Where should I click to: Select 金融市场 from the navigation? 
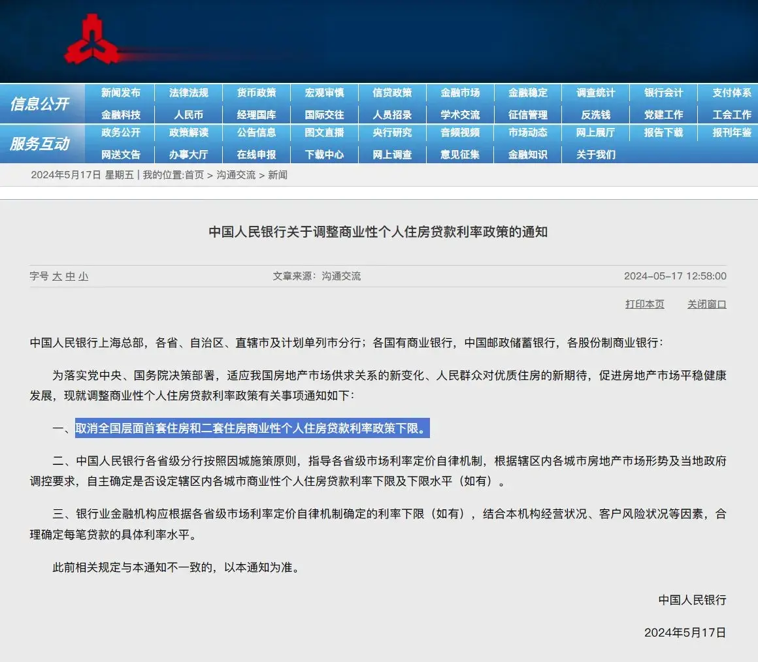coord(461,93)
